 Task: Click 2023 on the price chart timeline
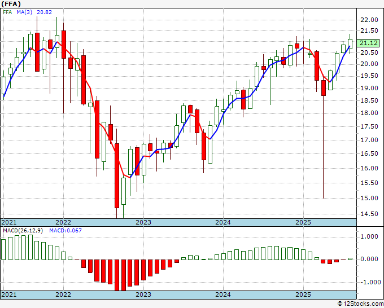coord(143,222)
